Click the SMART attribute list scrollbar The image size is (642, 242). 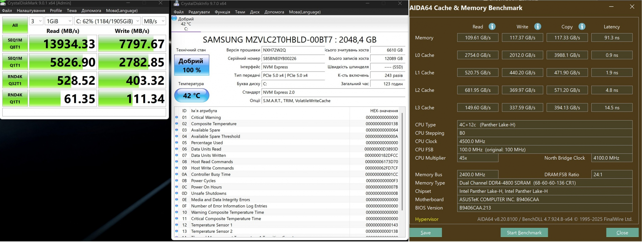click(402, 160)
